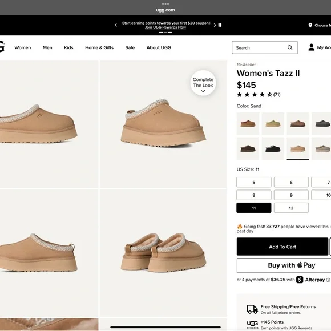Open the angled front-view shoe image
Image resolution: width=331 pixels, height=331 pixels.
click(x=163, y=124)
